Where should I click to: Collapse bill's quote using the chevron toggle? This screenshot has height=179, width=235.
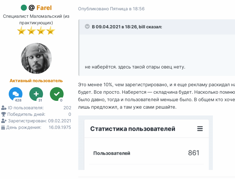[x=87, y=26]
